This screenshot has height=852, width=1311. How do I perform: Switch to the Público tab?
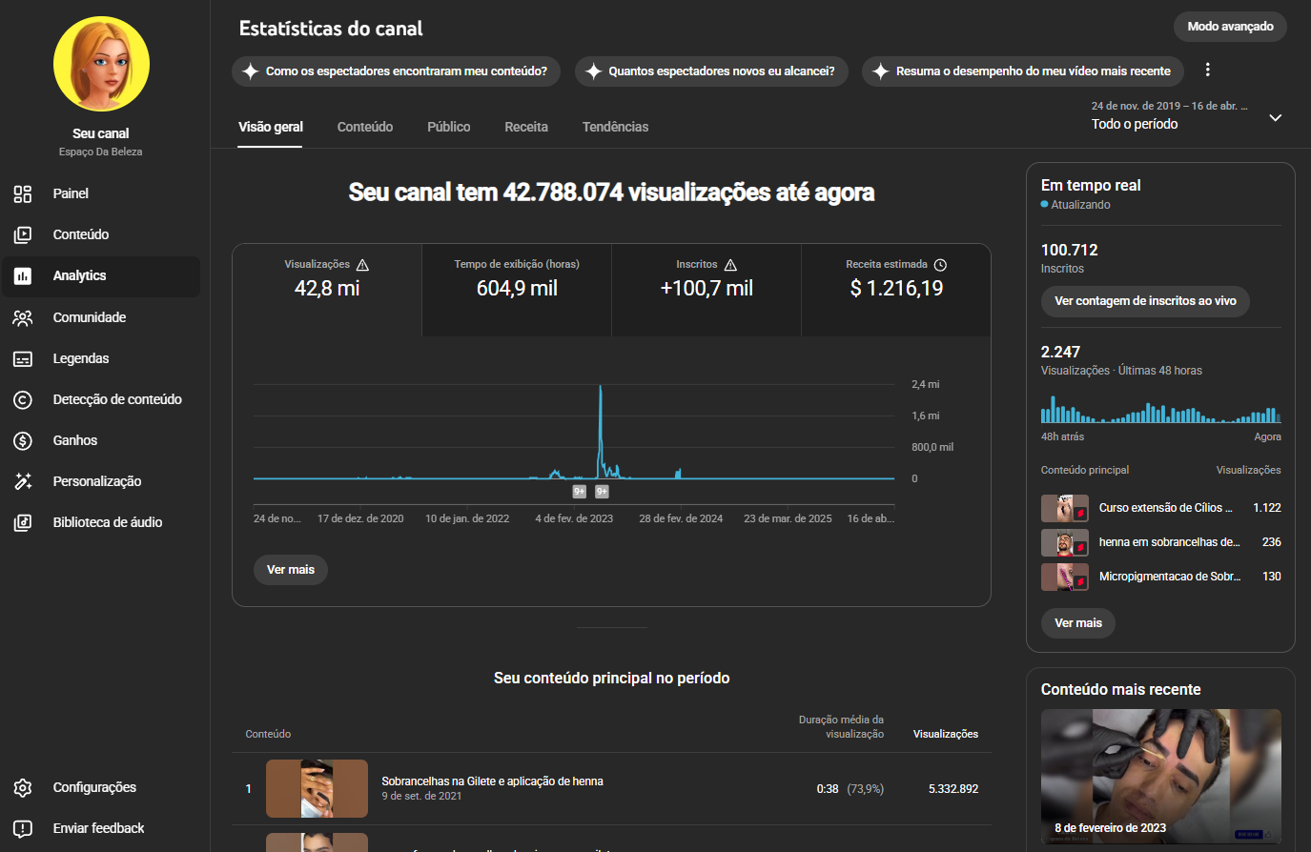[448, 127]
